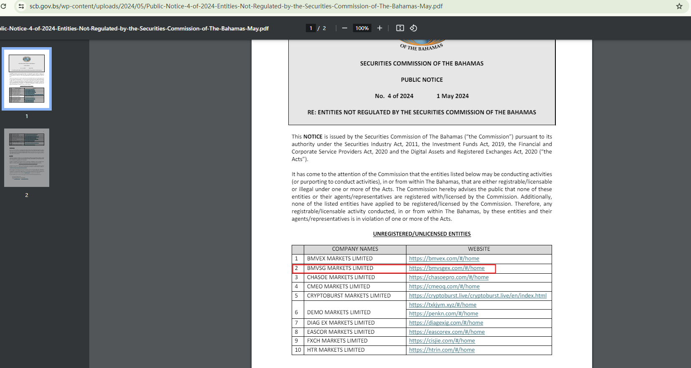Zoom in with the plus button
Screen dimensions: 691x368
pos(379,28)
